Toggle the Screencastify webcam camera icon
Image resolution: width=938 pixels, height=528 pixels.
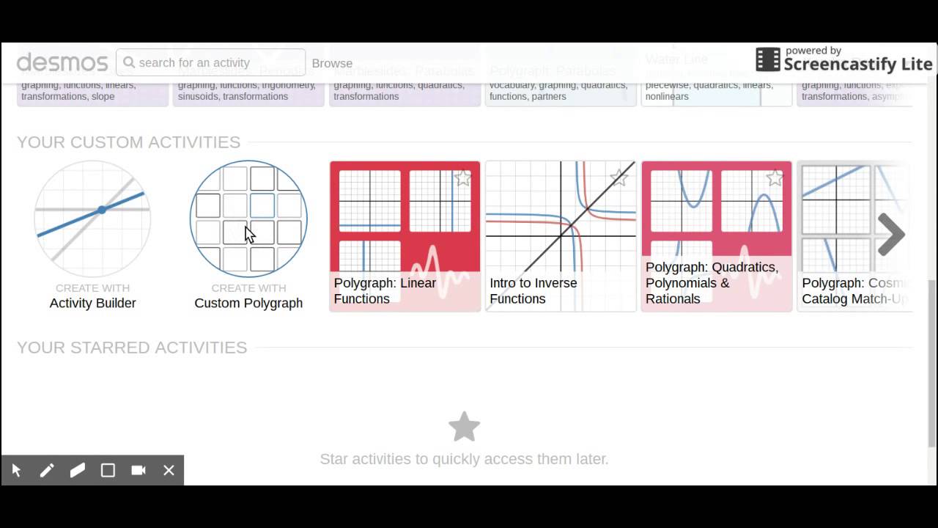tap(139, 470)
